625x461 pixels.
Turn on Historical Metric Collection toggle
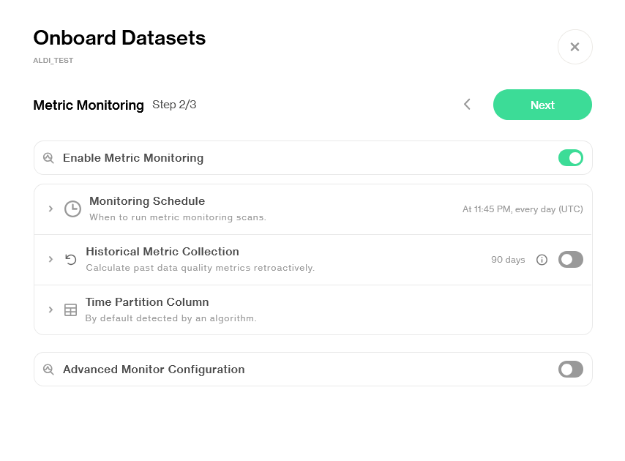point(570,260)
